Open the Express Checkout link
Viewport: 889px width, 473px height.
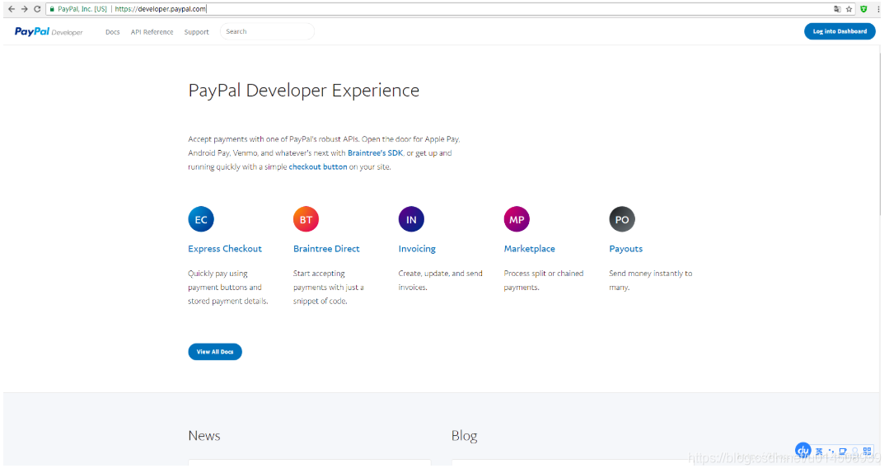pos(225,248)
